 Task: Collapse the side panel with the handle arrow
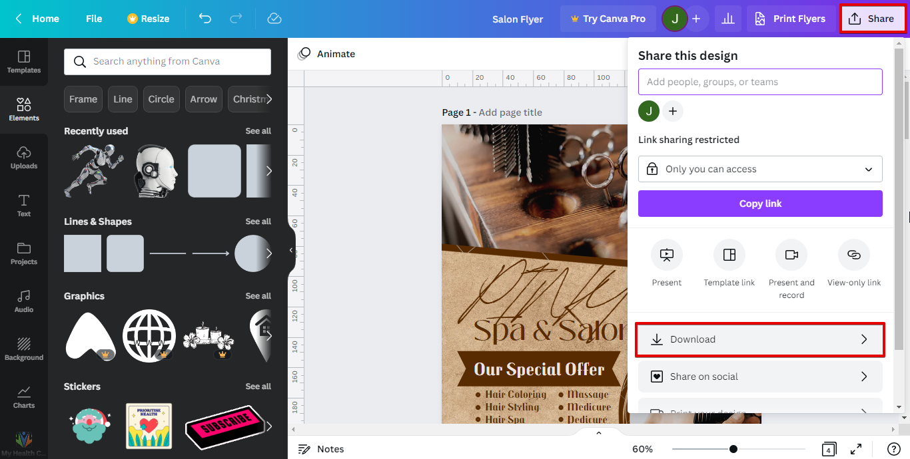click(x=290, y=251)
